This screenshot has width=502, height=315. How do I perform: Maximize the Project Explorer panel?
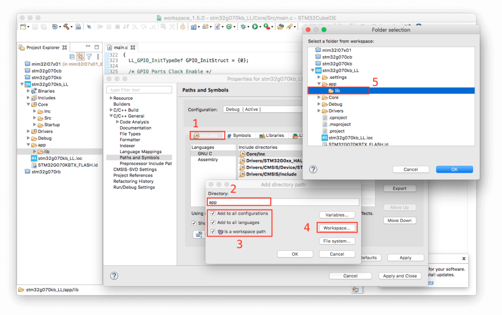click(x=97, y=47)
